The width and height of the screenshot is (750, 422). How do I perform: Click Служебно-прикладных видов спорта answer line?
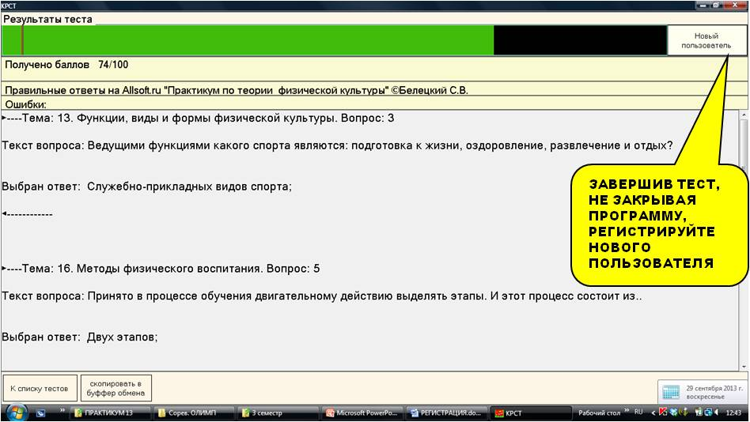click(x=147, y=187)
